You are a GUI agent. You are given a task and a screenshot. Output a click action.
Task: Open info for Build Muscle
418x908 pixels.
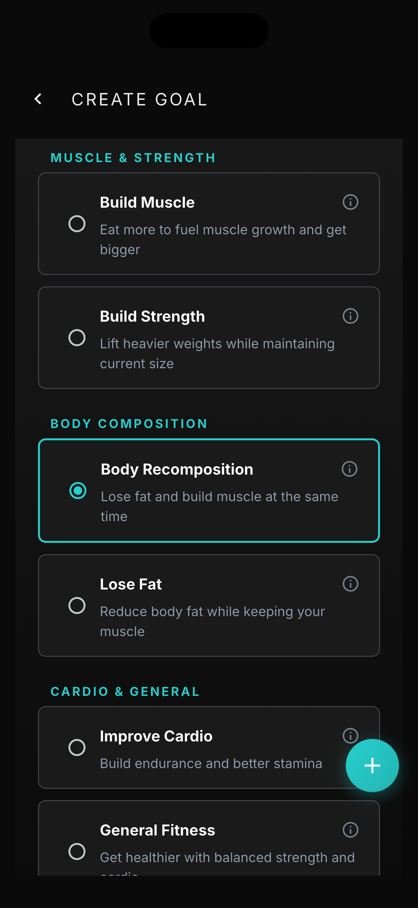point(350,202)
